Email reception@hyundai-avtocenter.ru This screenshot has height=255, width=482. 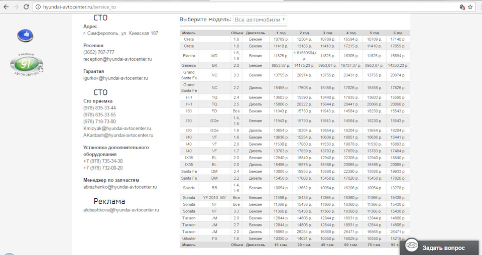tap(117, 59)
